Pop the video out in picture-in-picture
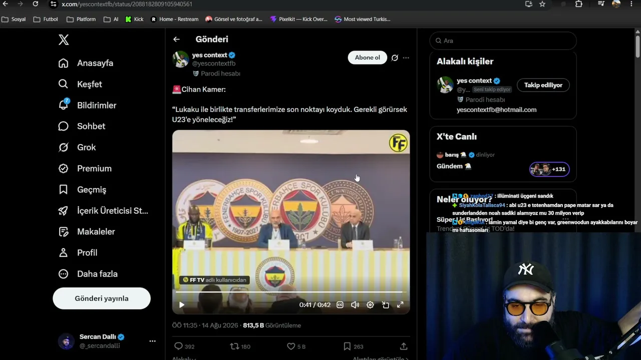This screenshot has height=360, width=641. click(385, 304)
